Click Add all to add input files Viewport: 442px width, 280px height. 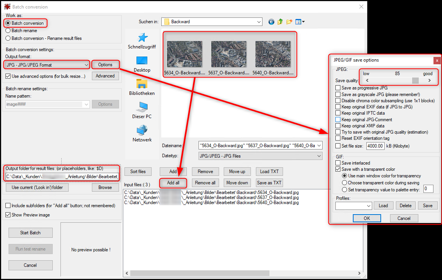pyautogui.click(x=173, y=182)
